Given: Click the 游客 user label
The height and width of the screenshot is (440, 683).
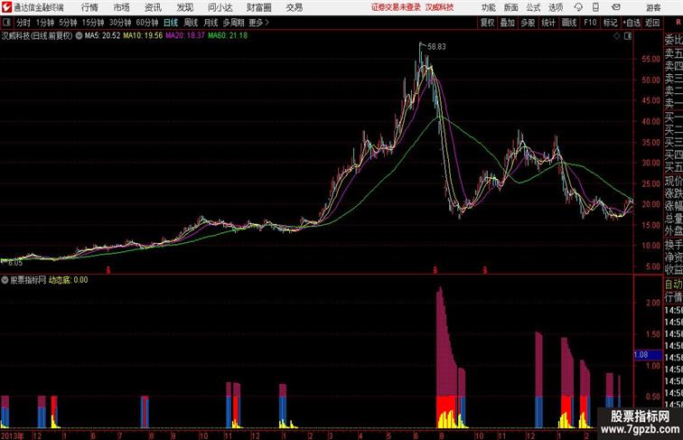Looking at the screenshot, I should (653, 7).
